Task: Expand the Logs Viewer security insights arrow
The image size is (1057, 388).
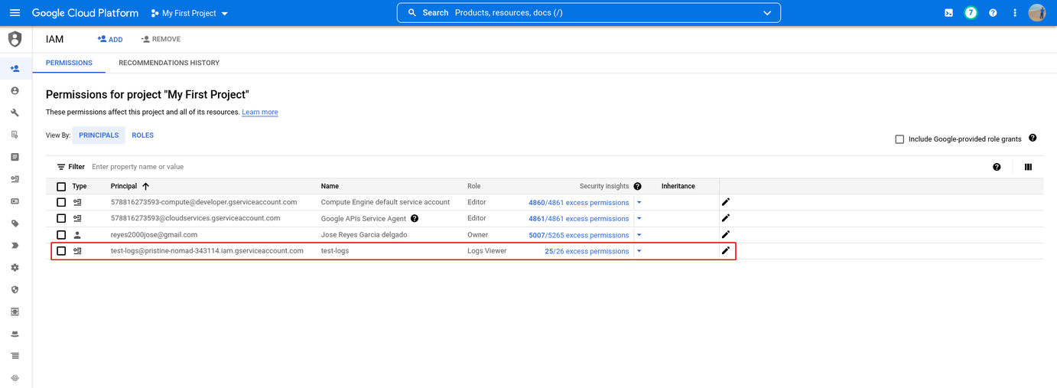Action: 639,251
